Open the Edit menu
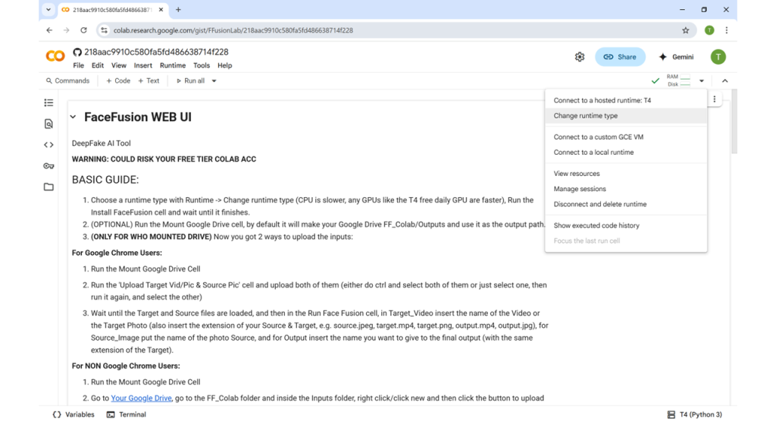The height and width of the screenshot is (437, 776). tap(98, 65)
